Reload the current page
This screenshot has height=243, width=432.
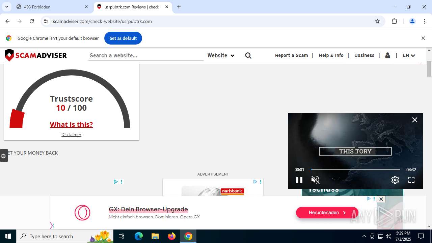tap(32, 21)
